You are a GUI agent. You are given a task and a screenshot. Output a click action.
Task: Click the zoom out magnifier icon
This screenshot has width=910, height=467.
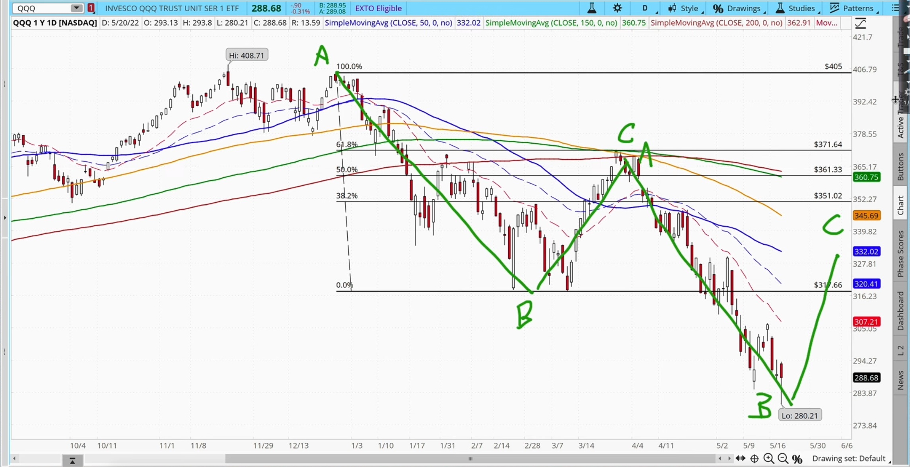click(x=783, y=459)
